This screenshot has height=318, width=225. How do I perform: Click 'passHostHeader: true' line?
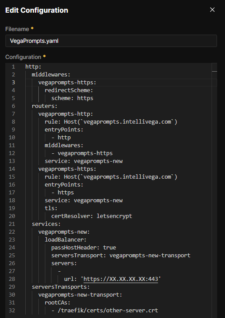tap(84, 248)
